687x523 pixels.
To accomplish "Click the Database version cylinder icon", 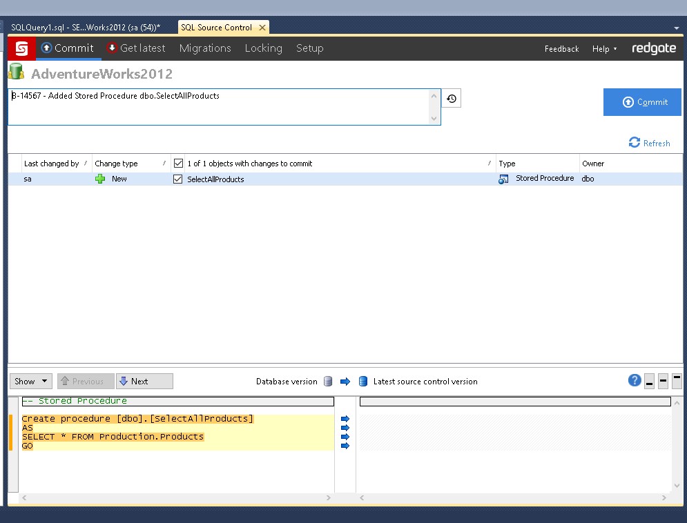I will (x=328, y=381).
